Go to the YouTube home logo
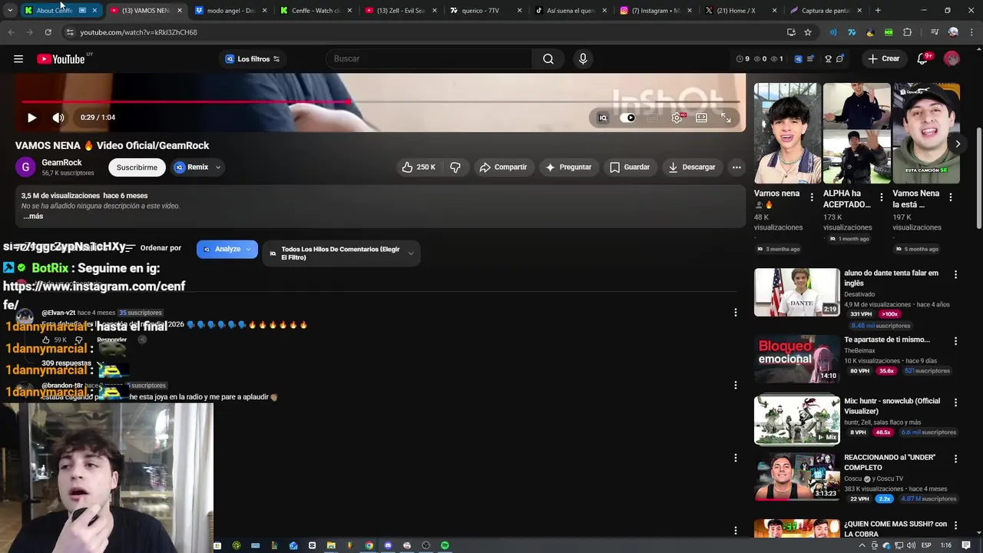The height and width of the screenshot is (553, 983). click(x=61, y=59)
